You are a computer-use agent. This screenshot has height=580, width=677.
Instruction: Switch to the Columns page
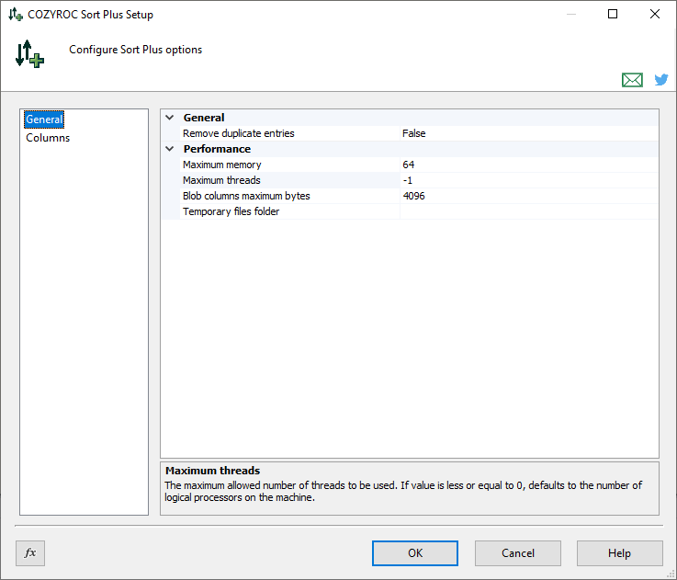tap(48, 138)
